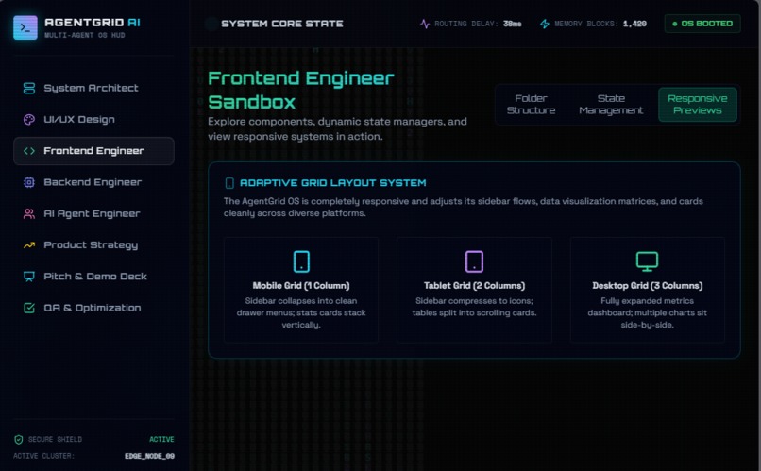
Task: Click the QA & Optimization checkmark icon
Action: (29, 308)
